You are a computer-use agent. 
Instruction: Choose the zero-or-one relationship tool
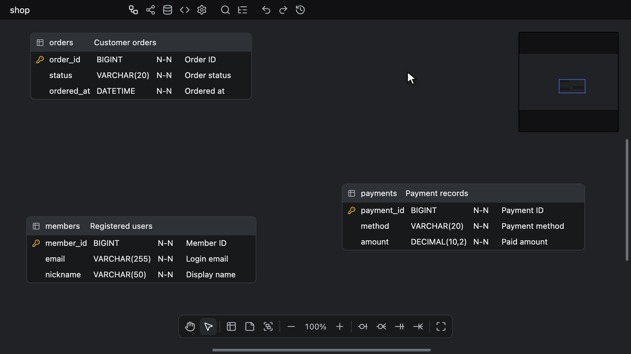coord(363,326)
